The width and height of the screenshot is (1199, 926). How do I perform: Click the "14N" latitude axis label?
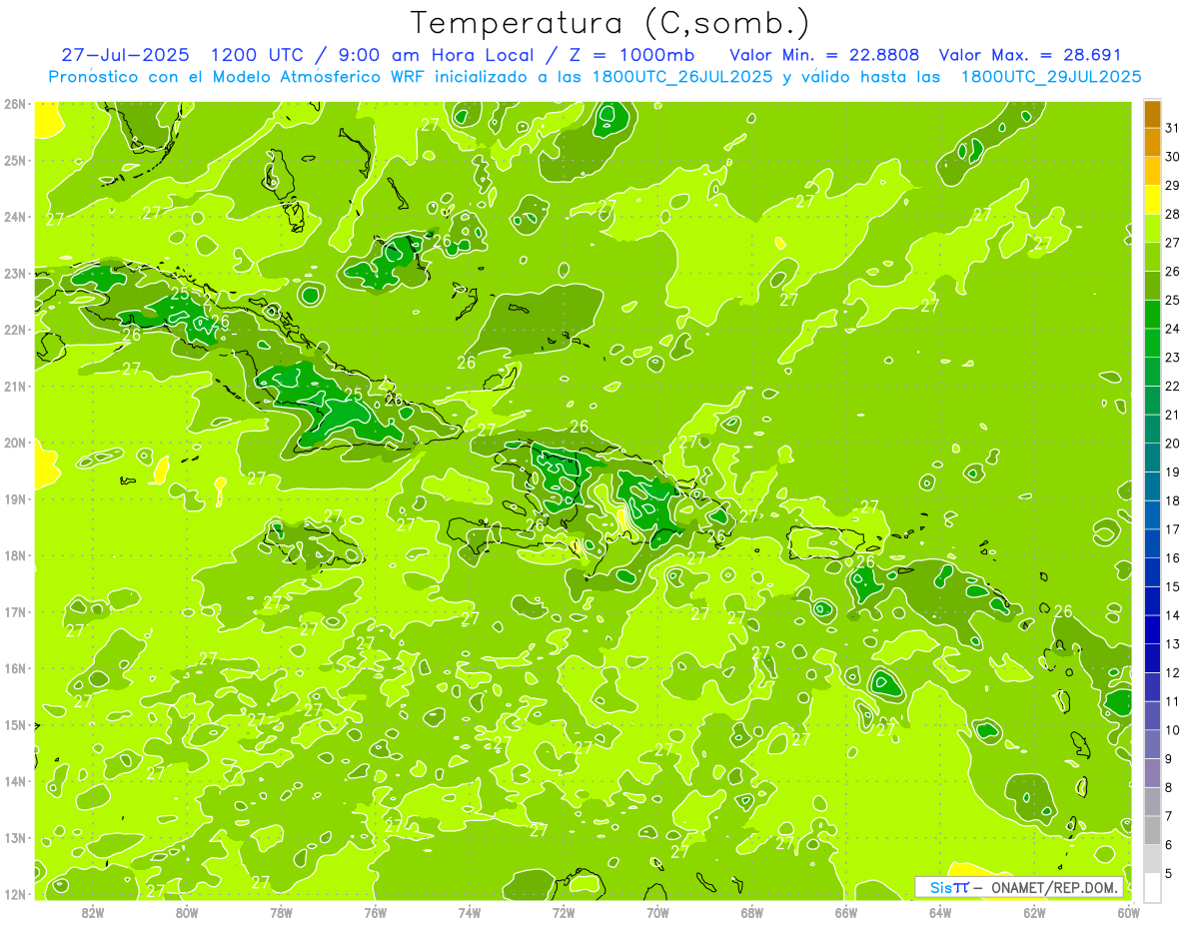tap(14, 781)
